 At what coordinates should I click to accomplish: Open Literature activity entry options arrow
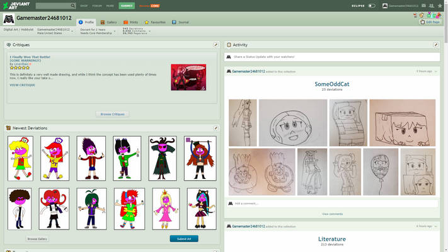pyautogui.click(x=436, y=226)
